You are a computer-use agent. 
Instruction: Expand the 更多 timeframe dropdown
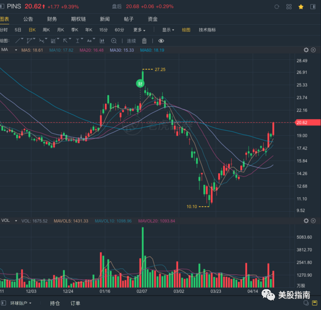(x=140, y=30)
